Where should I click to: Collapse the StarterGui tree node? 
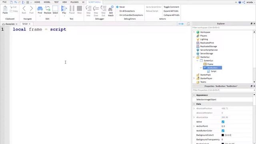coord(194,57)
